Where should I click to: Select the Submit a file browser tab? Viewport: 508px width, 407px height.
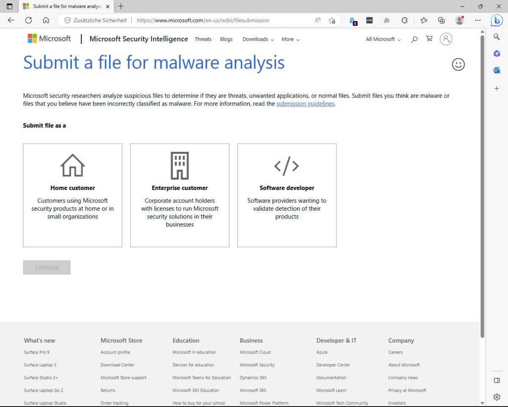(x=66, y=6)
